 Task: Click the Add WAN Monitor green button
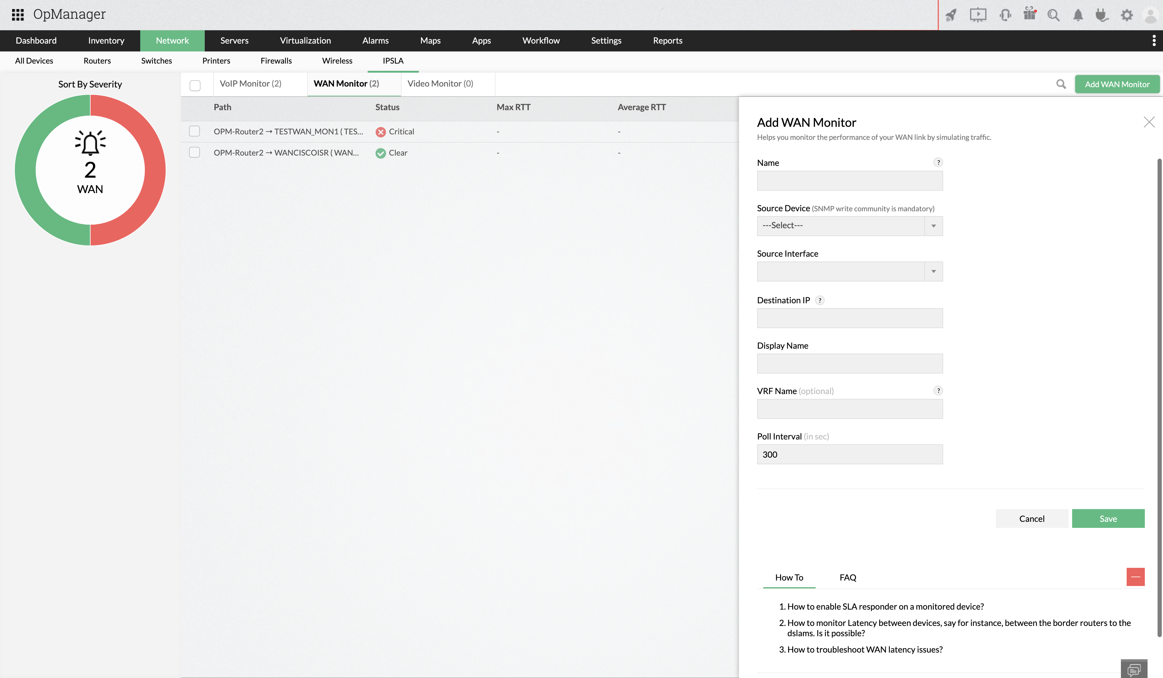tap(1117, 84)
